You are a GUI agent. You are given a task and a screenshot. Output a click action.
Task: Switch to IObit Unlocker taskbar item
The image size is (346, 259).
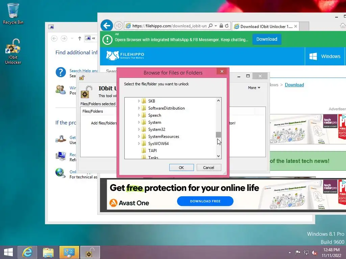tap(90, 252)
